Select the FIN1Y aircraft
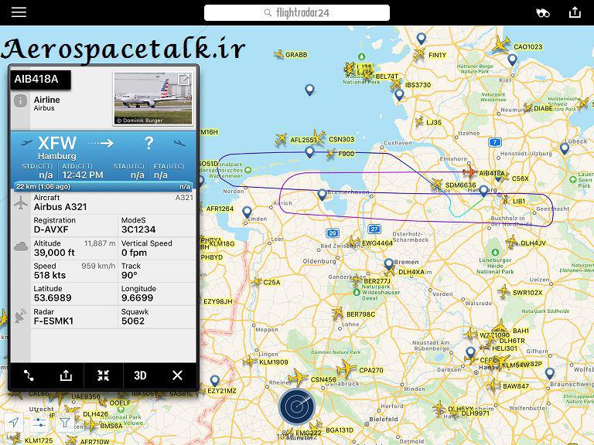Viewport: 594px width, 445px height. 420,54
